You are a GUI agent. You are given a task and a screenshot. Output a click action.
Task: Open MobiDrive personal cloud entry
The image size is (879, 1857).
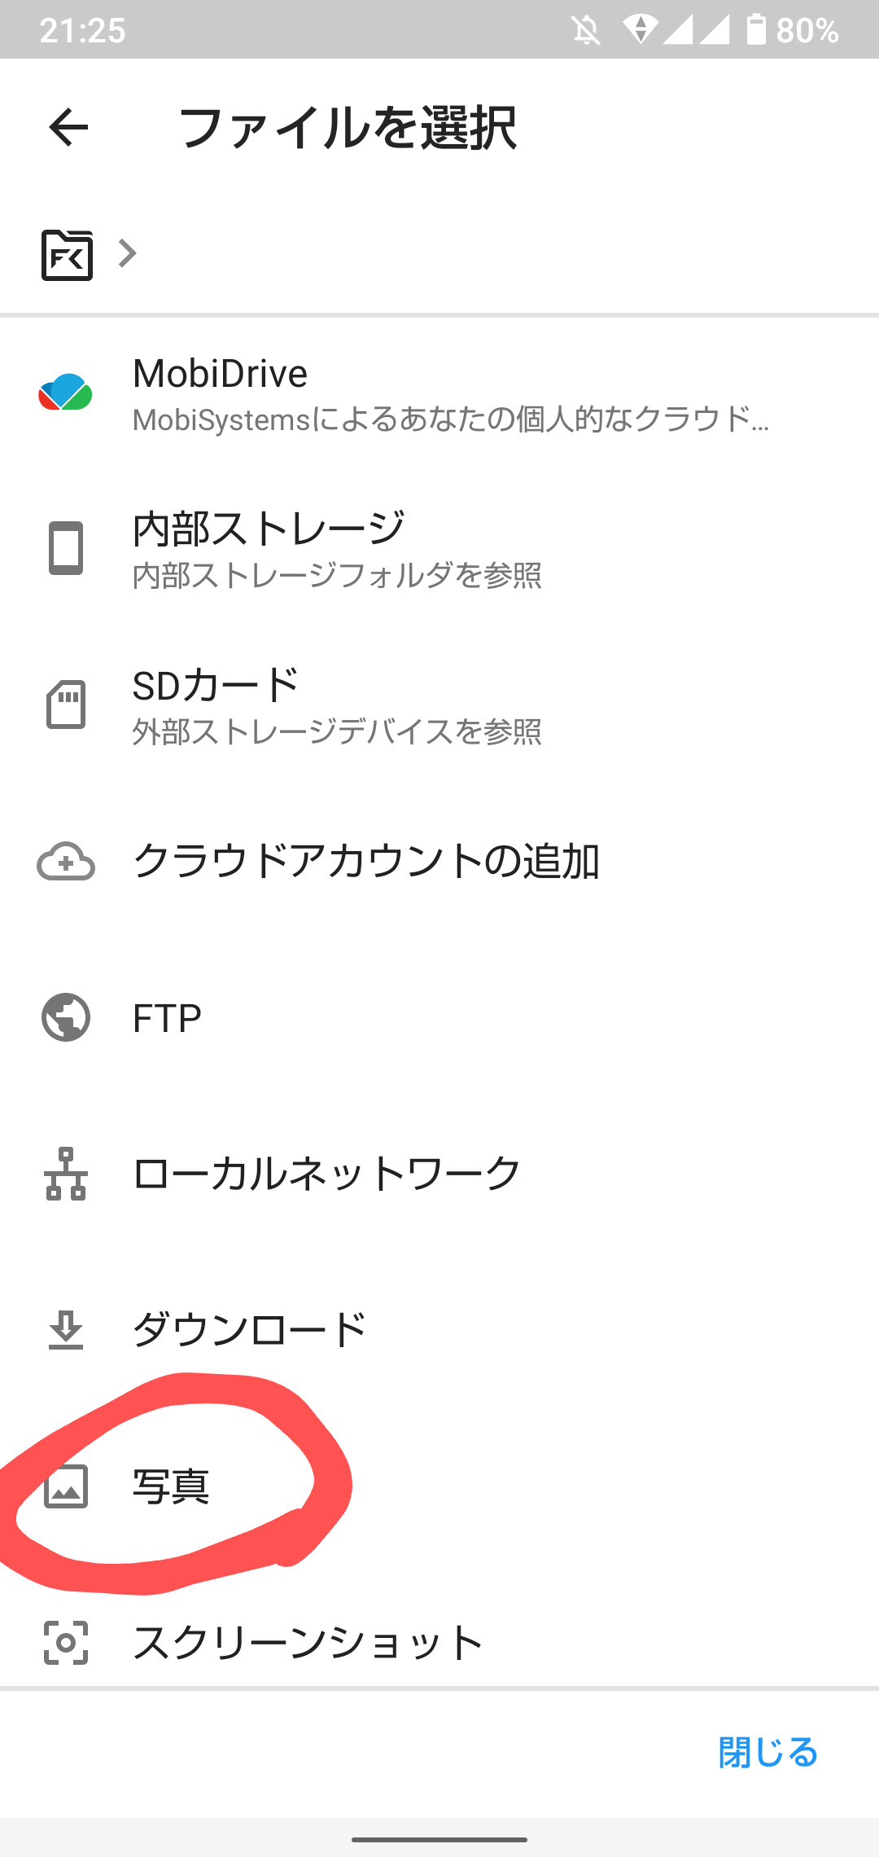pyautogui.click(x=450, y=394)
